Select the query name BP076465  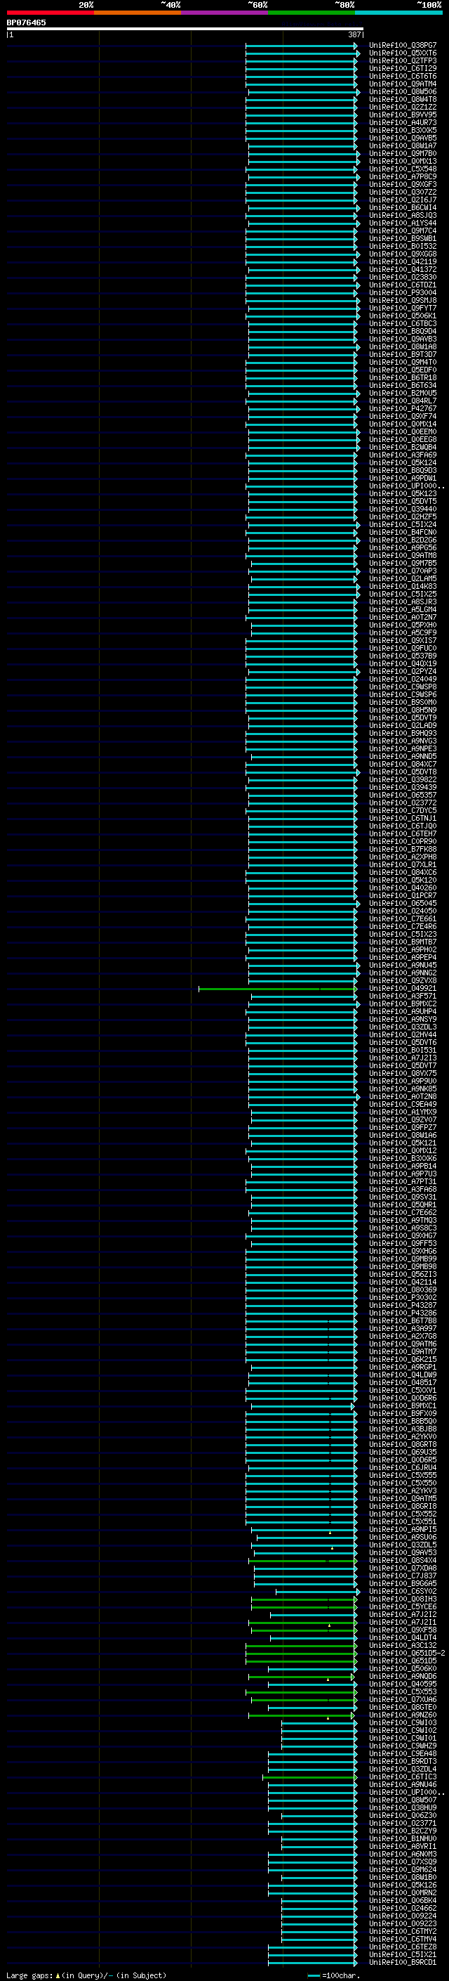click(26, 22)
